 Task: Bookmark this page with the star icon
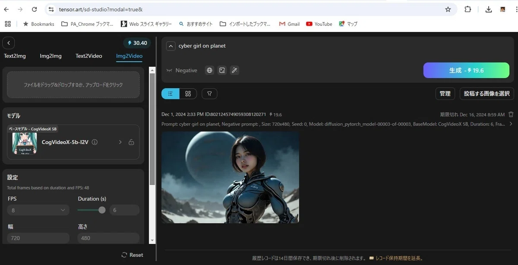[448, 9]
